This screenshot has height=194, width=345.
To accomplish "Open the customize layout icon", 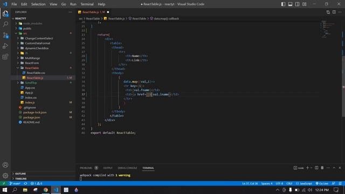I will (x=304, y=4).
